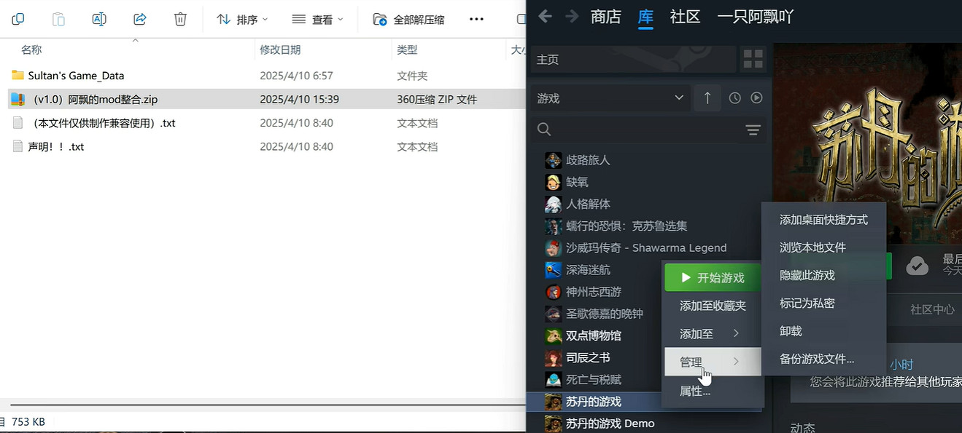Click the Share icon in Explorer toolbar
The height and width of the screenshot is (433, 962).
[x=139, y=19]
